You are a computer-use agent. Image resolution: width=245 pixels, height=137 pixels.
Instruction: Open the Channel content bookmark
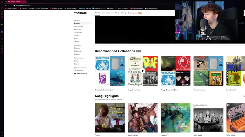coord(11,8)
